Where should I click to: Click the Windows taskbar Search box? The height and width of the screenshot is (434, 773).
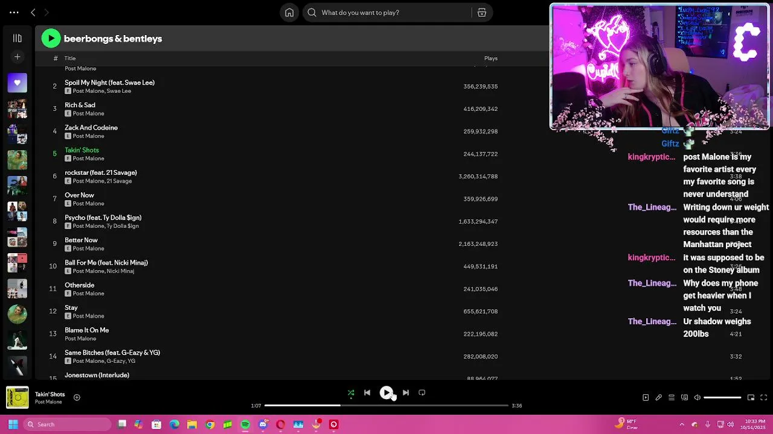pos(68,424)
